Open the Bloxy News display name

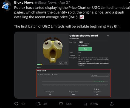click(x=24, y=2)
